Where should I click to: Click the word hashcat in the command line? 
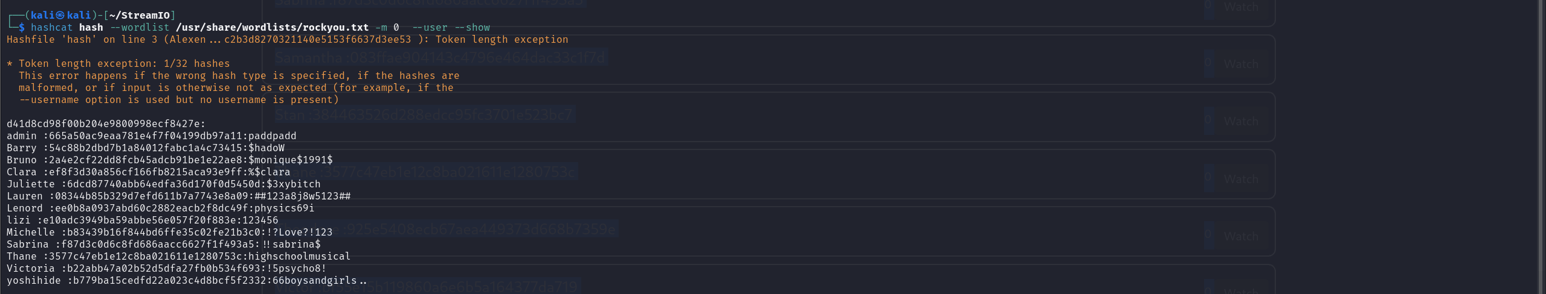click(x=51, y=27)
